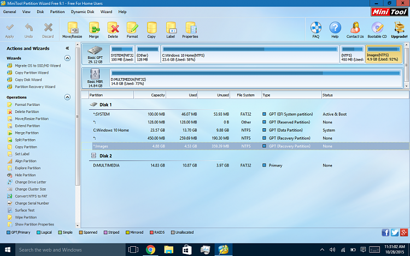Click Convert NTFS to FAT operation
This screenshot has height=256, width=410.
31,197
